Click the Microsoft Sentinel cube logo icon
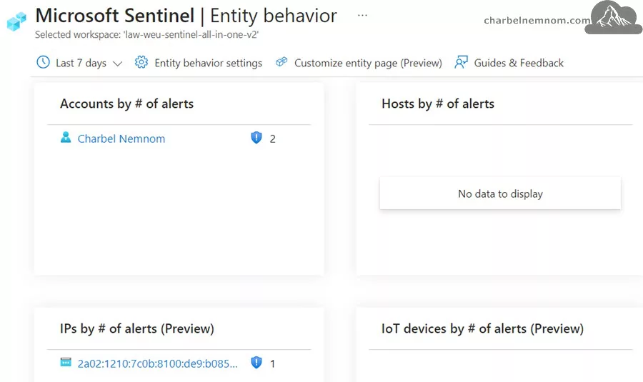The image size is (643, 382). coord(16,21)
